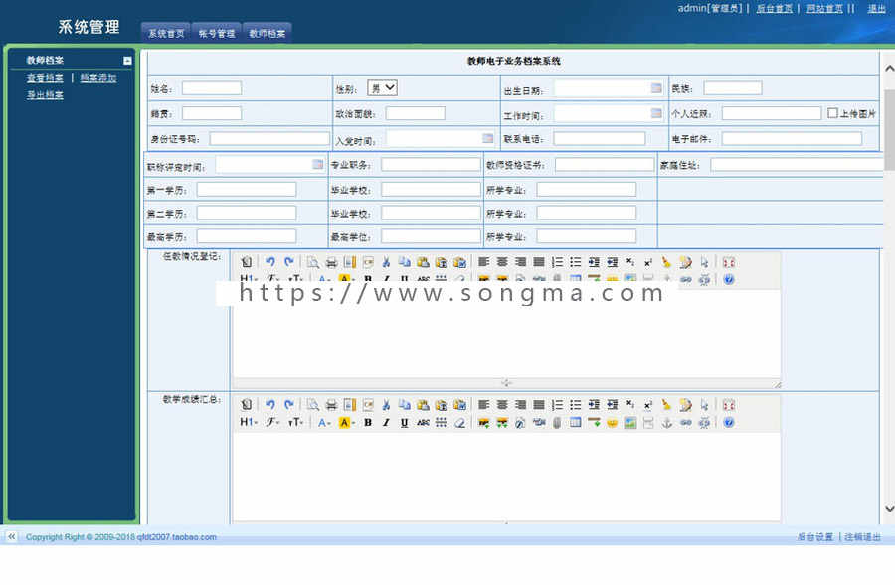
Task: Click HTML source icon in 教学成绩汇总 editor
Action: click(x=247, y=405)
